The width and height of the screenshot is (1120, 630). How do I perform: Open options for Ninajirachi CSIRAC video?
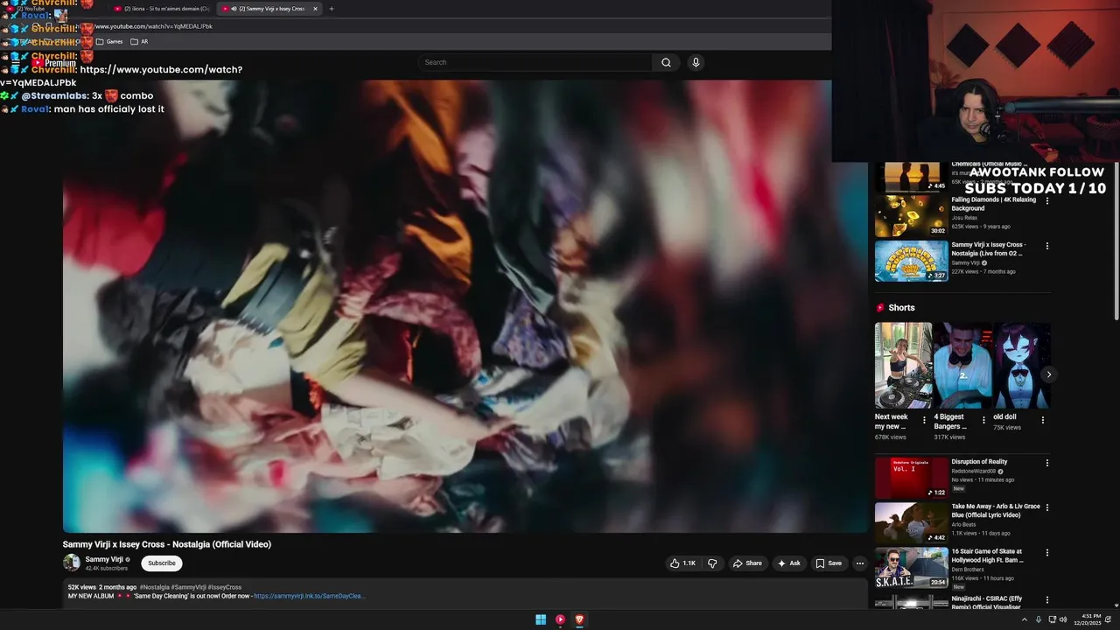pos(1047,600)
